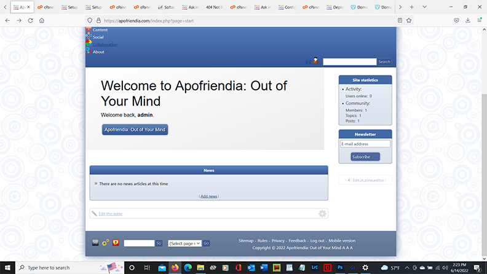
Task: Open the About menu item
Action: (x=98, y=52)
